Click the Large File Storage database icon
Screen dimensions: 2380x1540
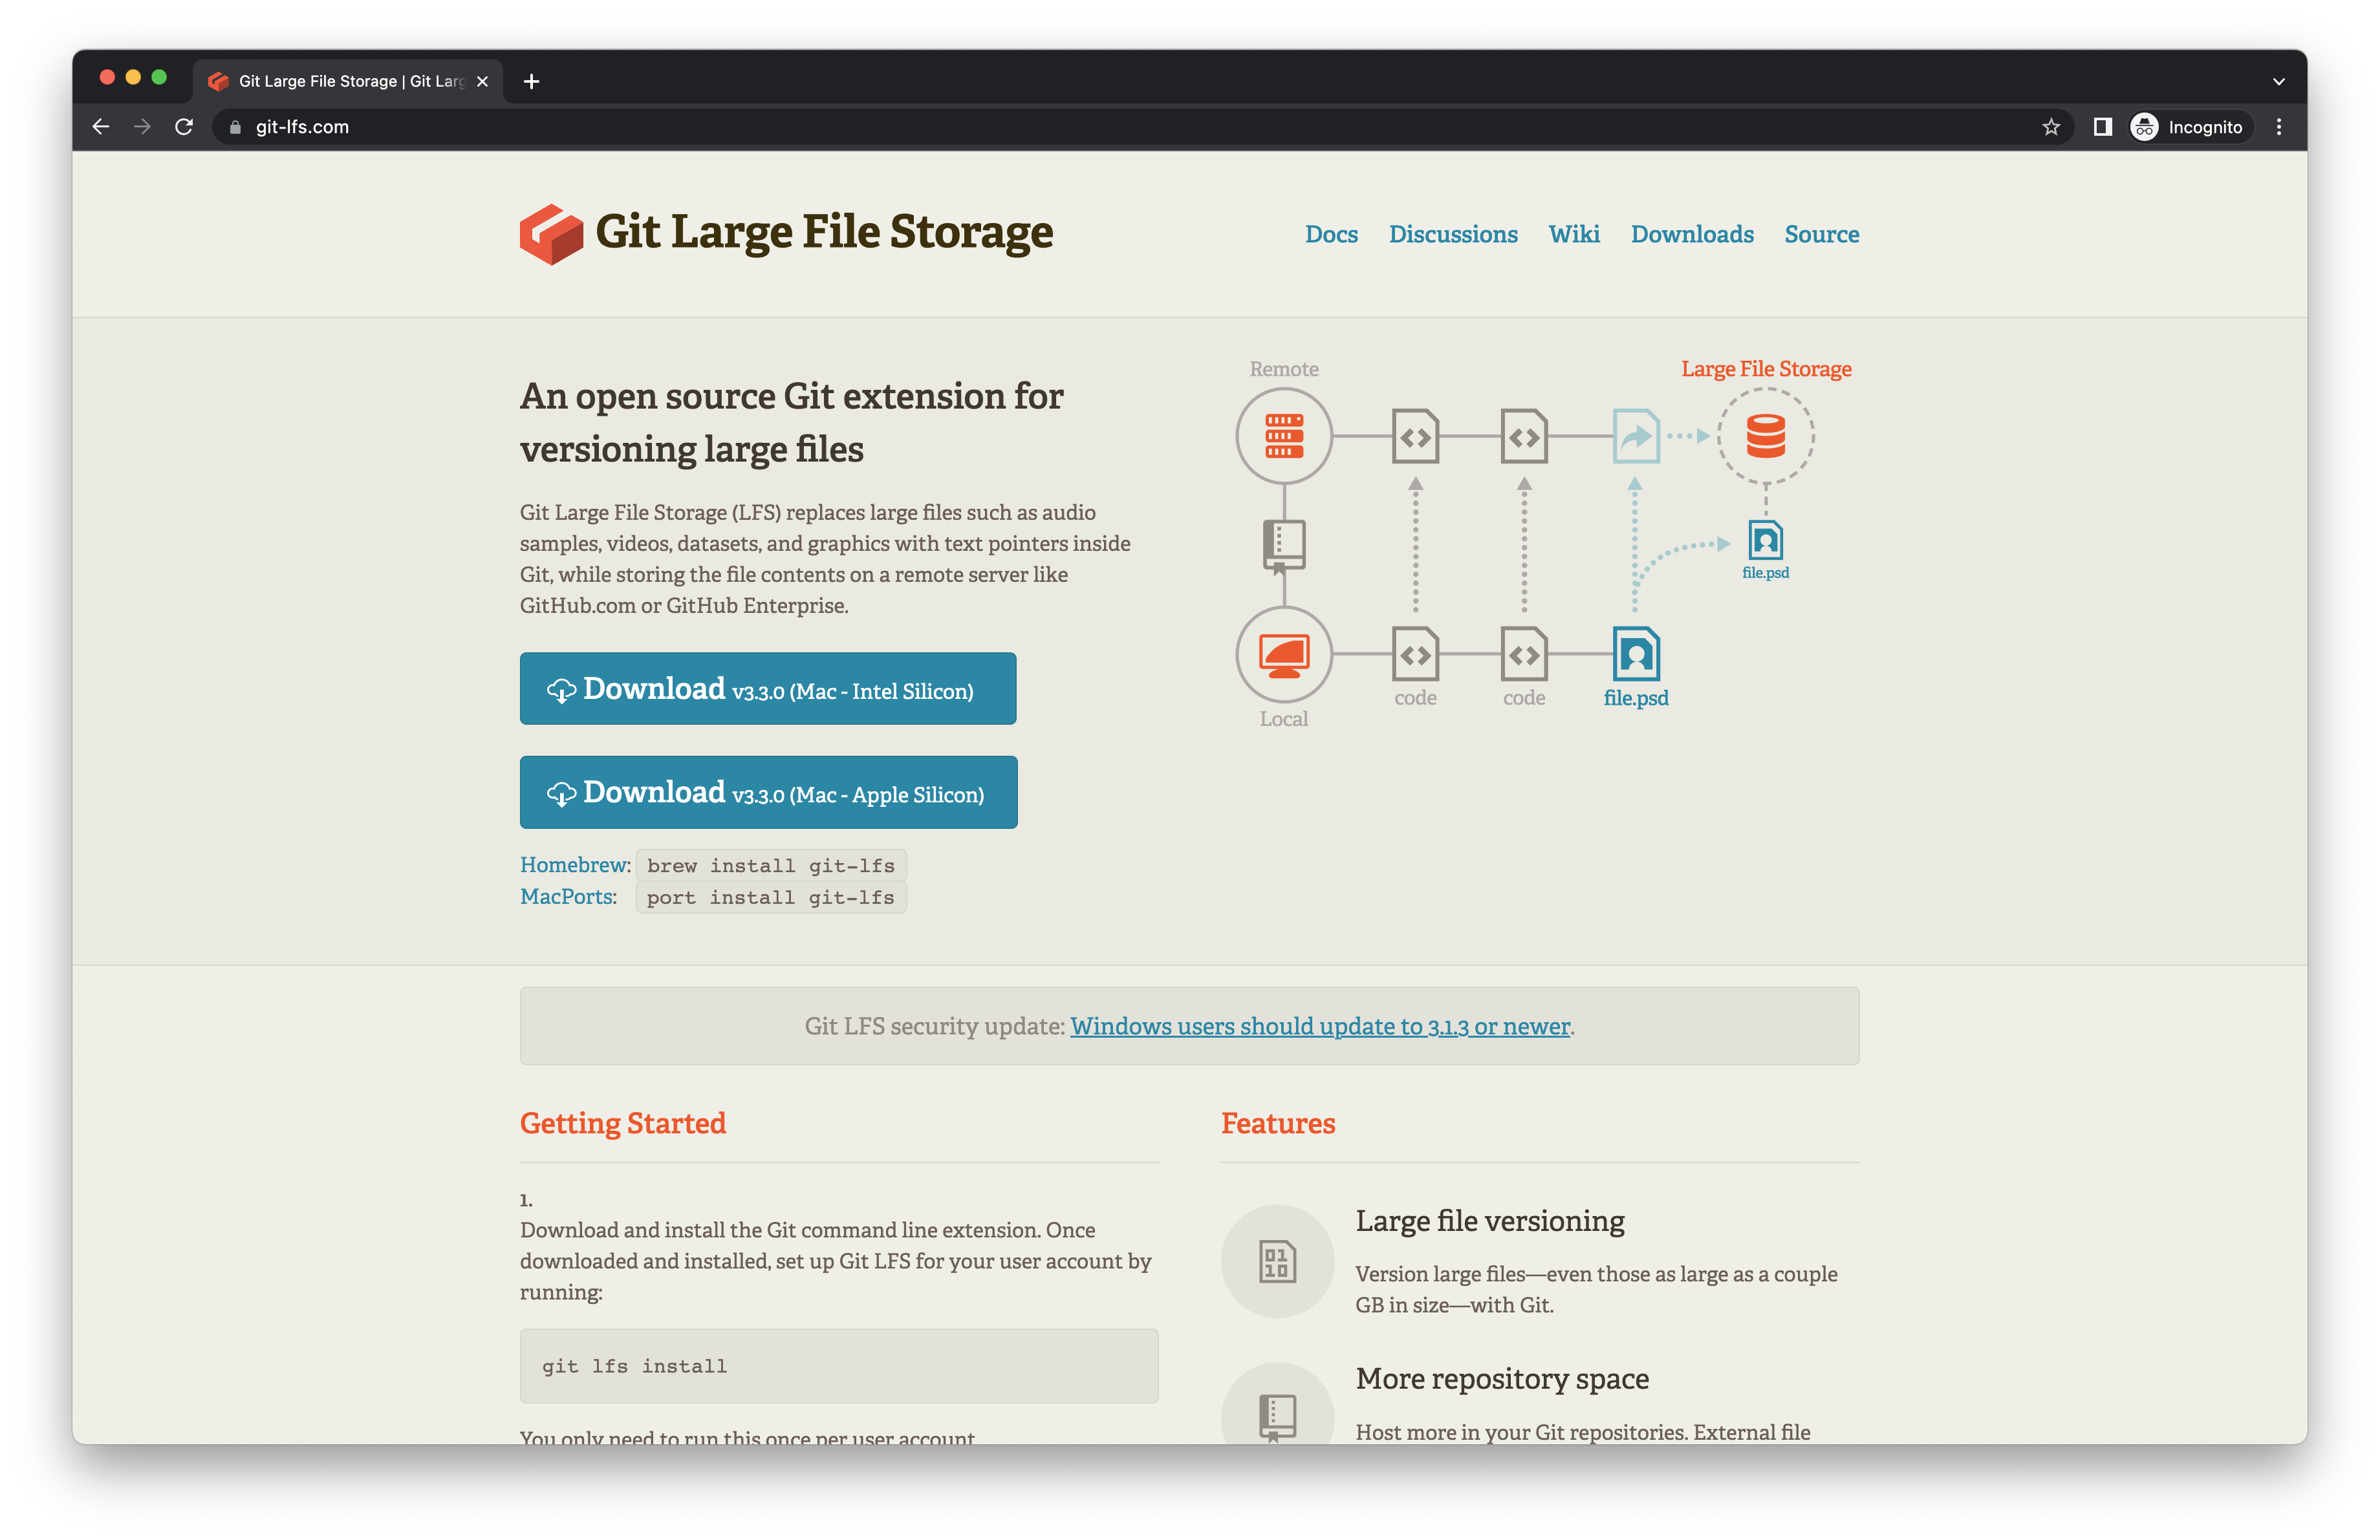coord(1765,436)
